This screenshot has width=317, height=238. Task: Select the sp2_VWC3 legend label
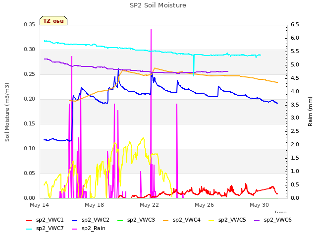coord(141,220)
